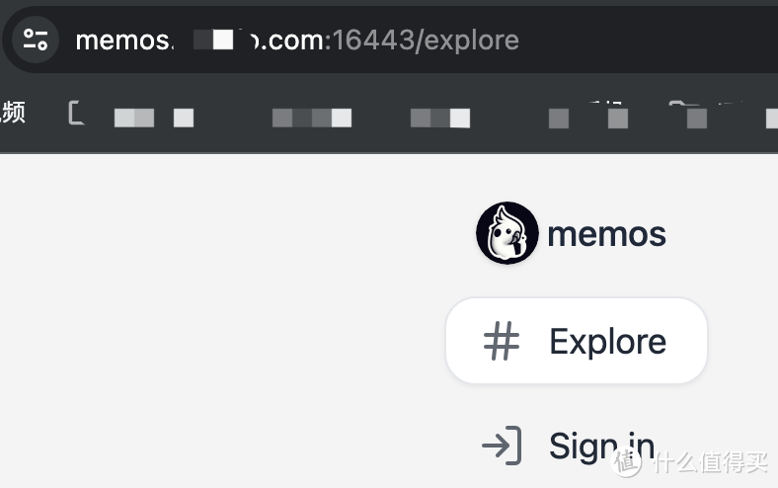Open the partially cut-off bookmark at bar's end
778x488 pixels.
click(x=771, y=119)
